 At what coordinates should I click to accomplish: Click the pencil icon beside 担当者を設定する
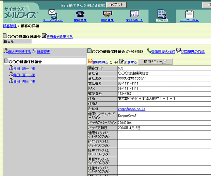(44, 36)
